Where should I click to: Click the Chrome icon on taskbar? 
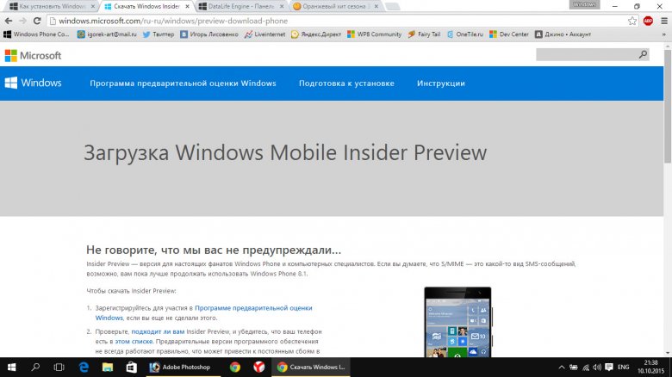click(235, 368)
